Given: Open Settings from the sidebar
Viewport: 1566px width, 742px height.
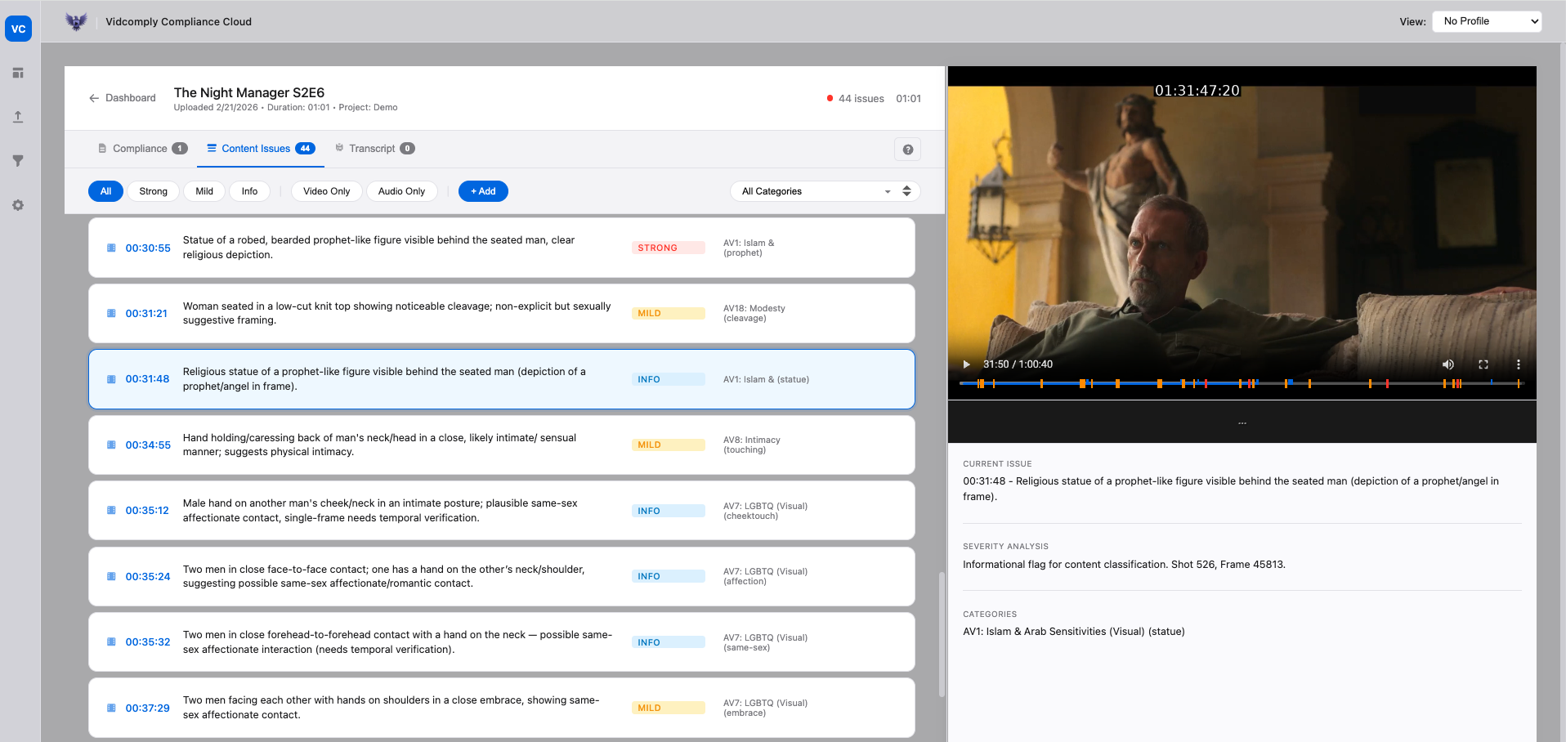Looking at the screenshot, I should 18,205.
